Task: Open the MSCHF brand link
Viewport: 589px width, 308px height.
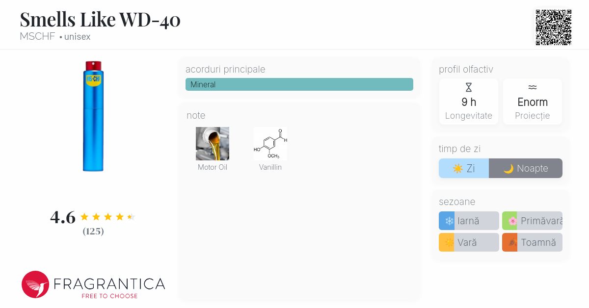Action: click(37, 37)
